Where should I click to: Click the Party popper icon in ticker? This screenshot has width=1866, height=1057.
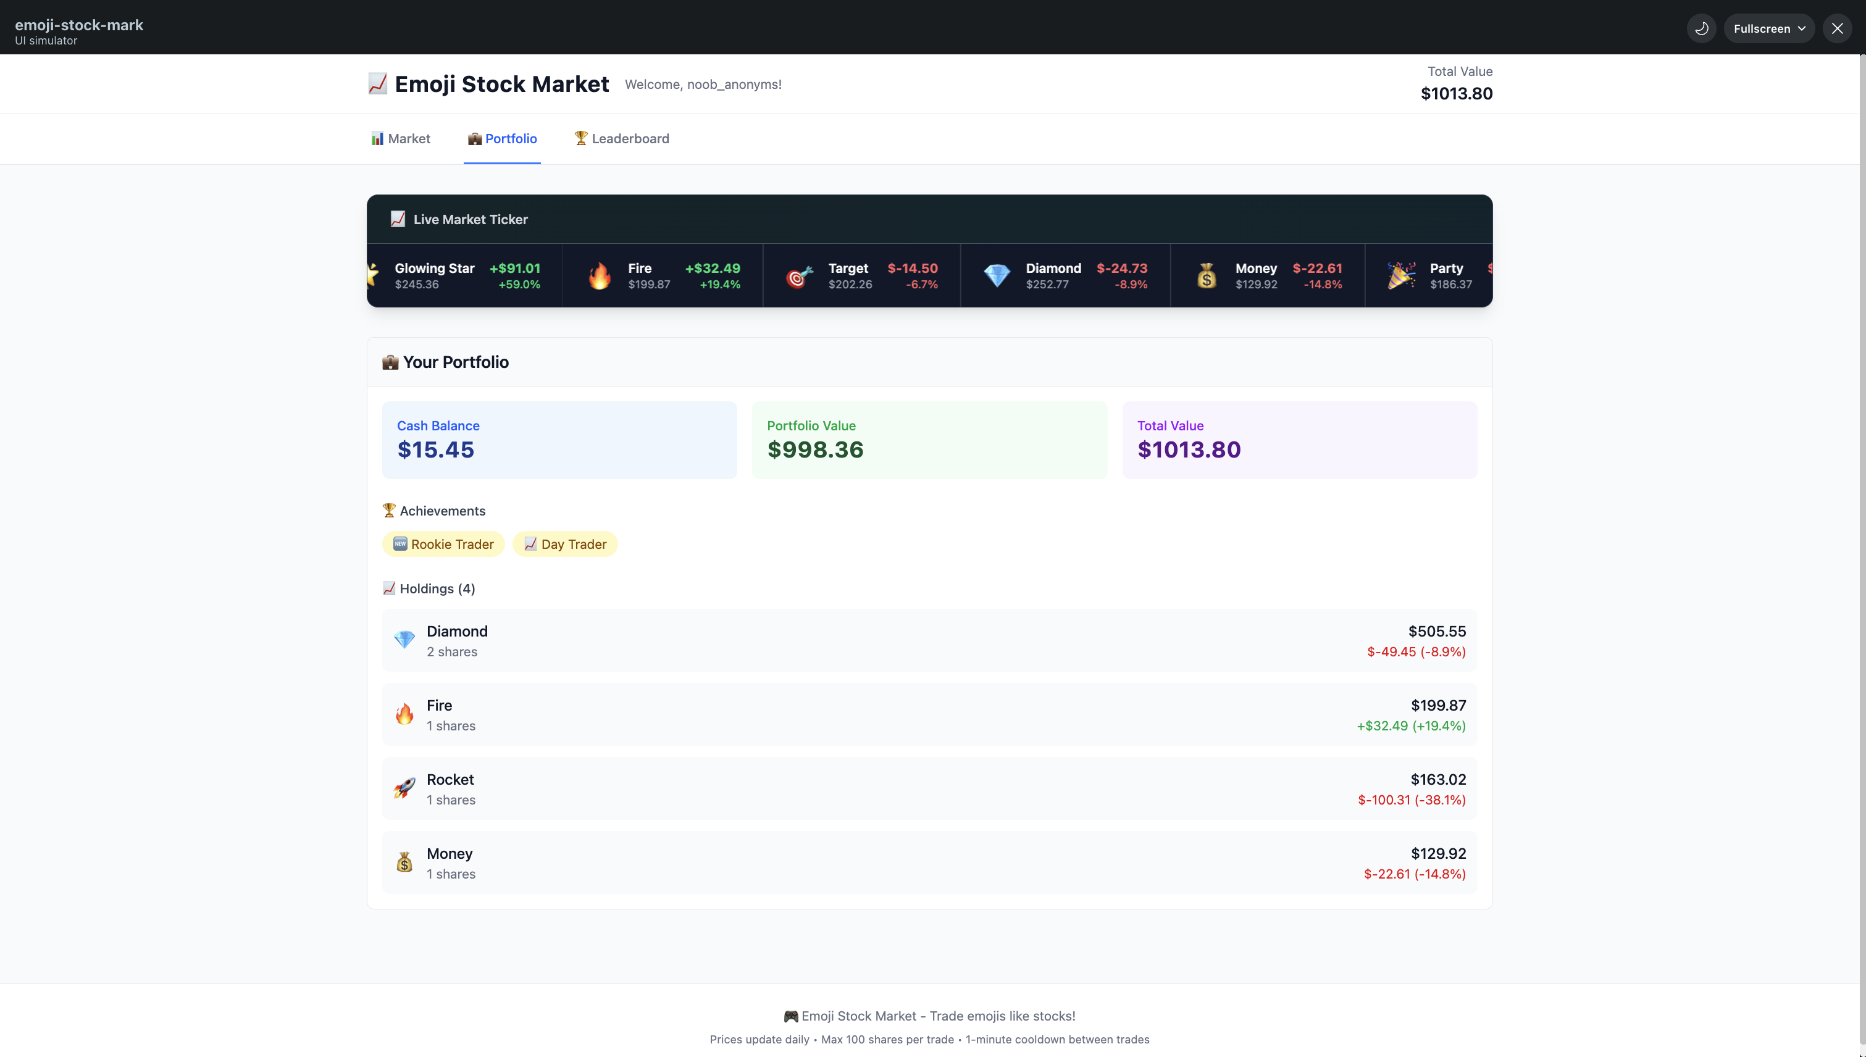(x=1401, y=276)
